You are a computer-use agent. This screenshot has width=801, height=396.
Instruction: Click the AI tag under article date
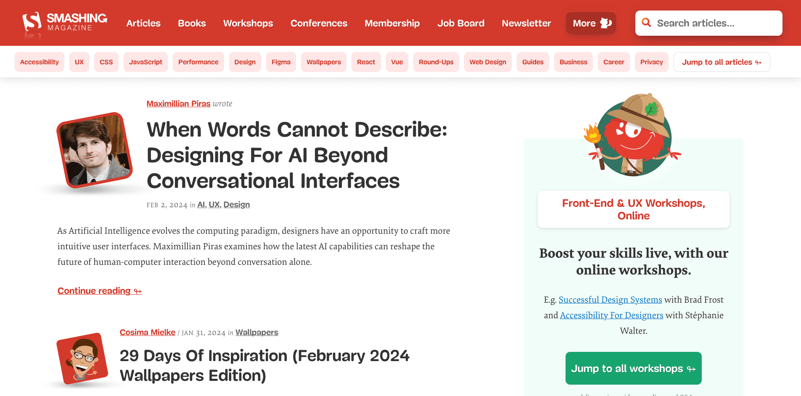201,205
